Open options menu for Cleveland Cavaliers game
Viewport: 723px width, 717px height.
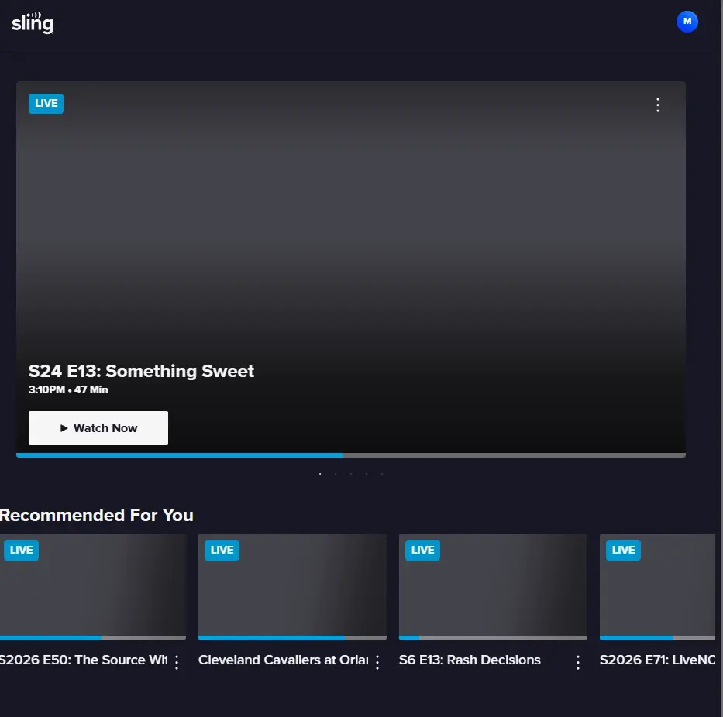[x=377, y=662]
